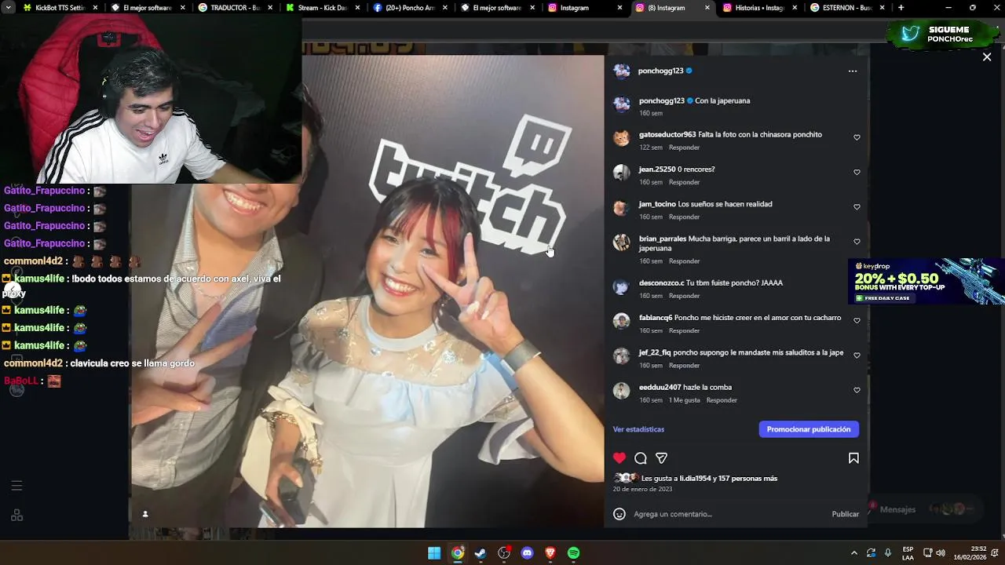Open Windows Start menu
This screenshot has width=1005, height=565.
(434, 553)
